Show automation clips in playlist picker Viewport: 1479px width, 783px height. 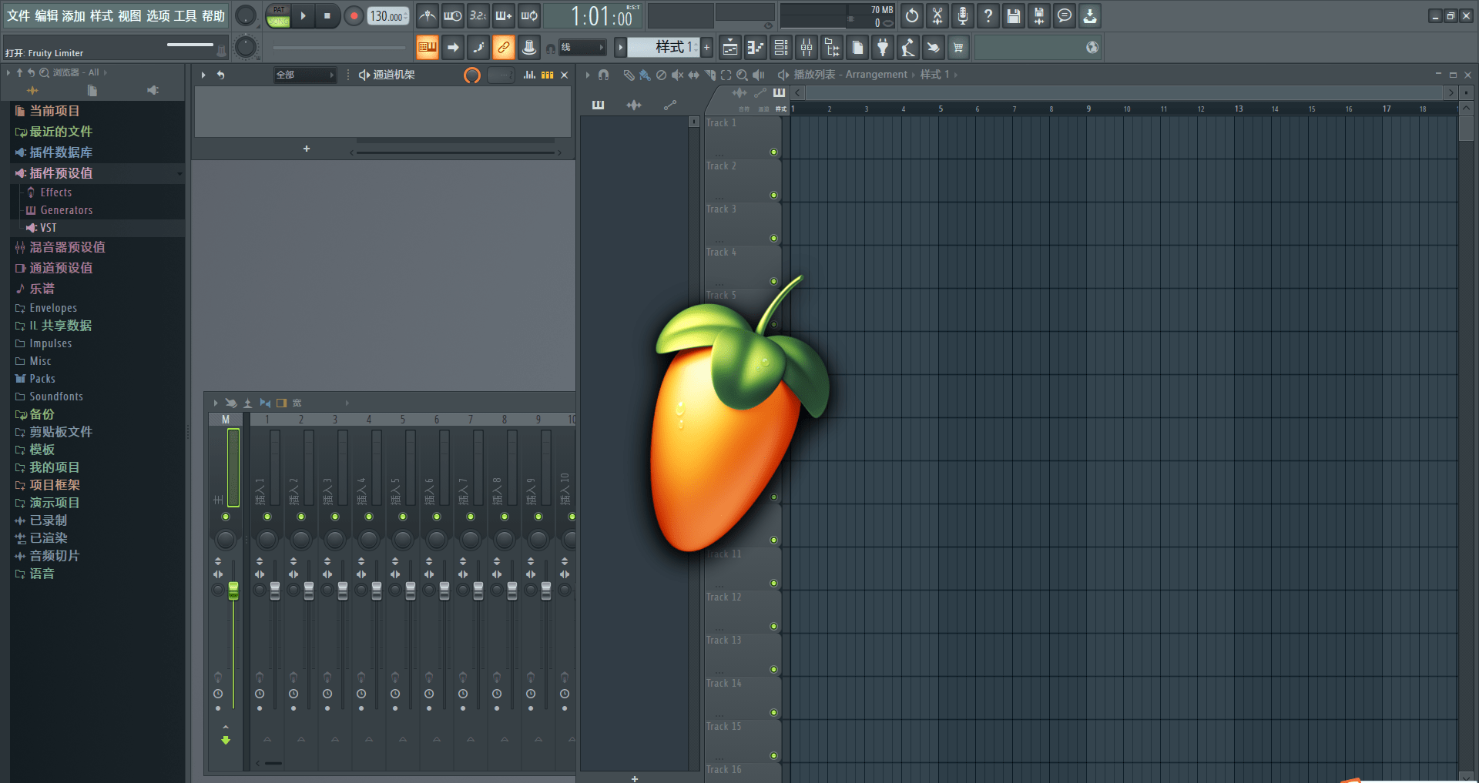coord(669,105)
